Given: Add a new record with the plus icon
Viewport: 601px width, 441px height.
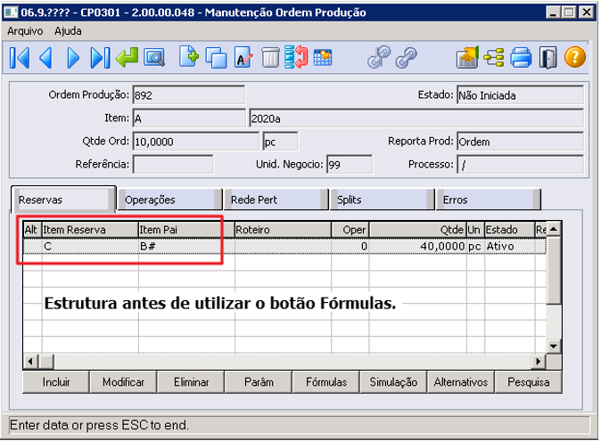Looking at the screenshot, I should pyautogui.click(x=188, y=57).
